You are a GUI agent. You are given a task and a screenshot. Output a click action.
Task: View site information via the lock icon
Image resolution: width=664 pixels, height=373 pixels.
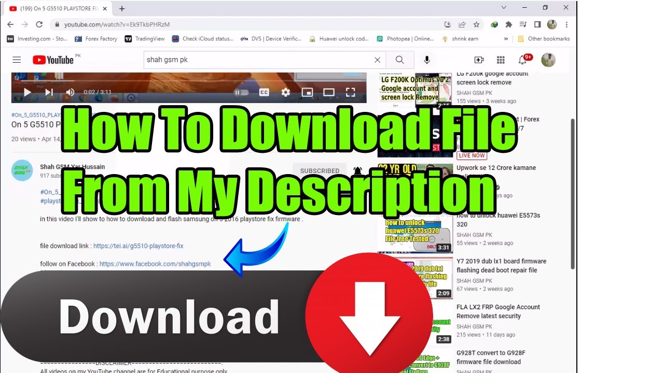57,24
